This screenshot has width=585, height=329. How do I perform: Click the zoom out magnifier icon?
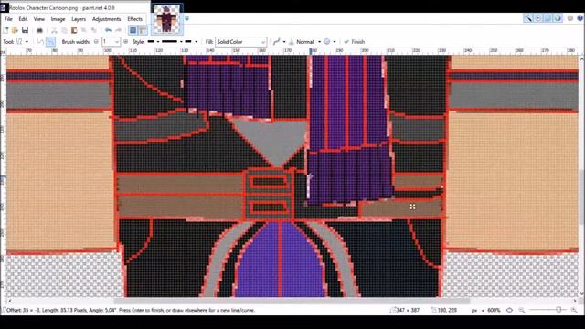point(522,310)
